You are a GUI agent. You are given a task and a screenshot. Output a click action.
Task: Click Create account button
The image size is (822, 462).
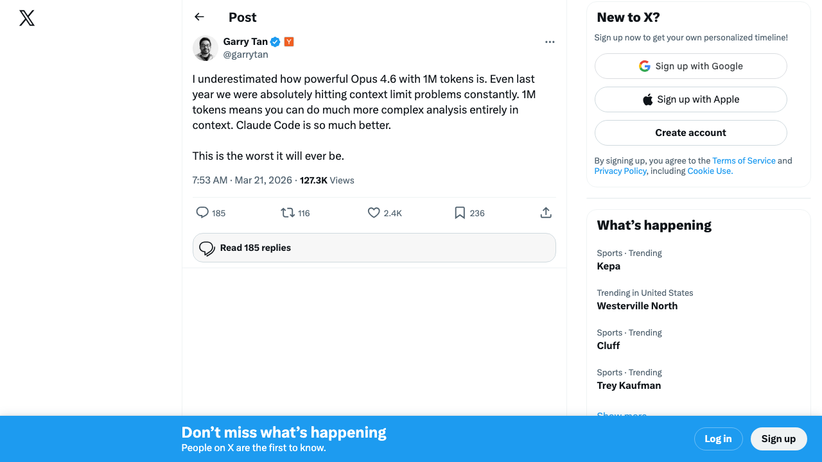pyautogui.click(x=690, y=133)
